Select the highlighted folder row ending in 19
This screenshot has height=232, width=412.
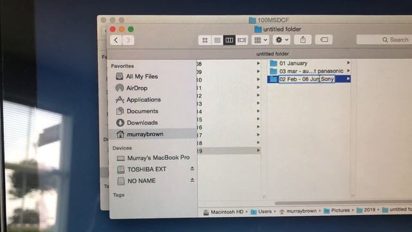tap(229, 151)
